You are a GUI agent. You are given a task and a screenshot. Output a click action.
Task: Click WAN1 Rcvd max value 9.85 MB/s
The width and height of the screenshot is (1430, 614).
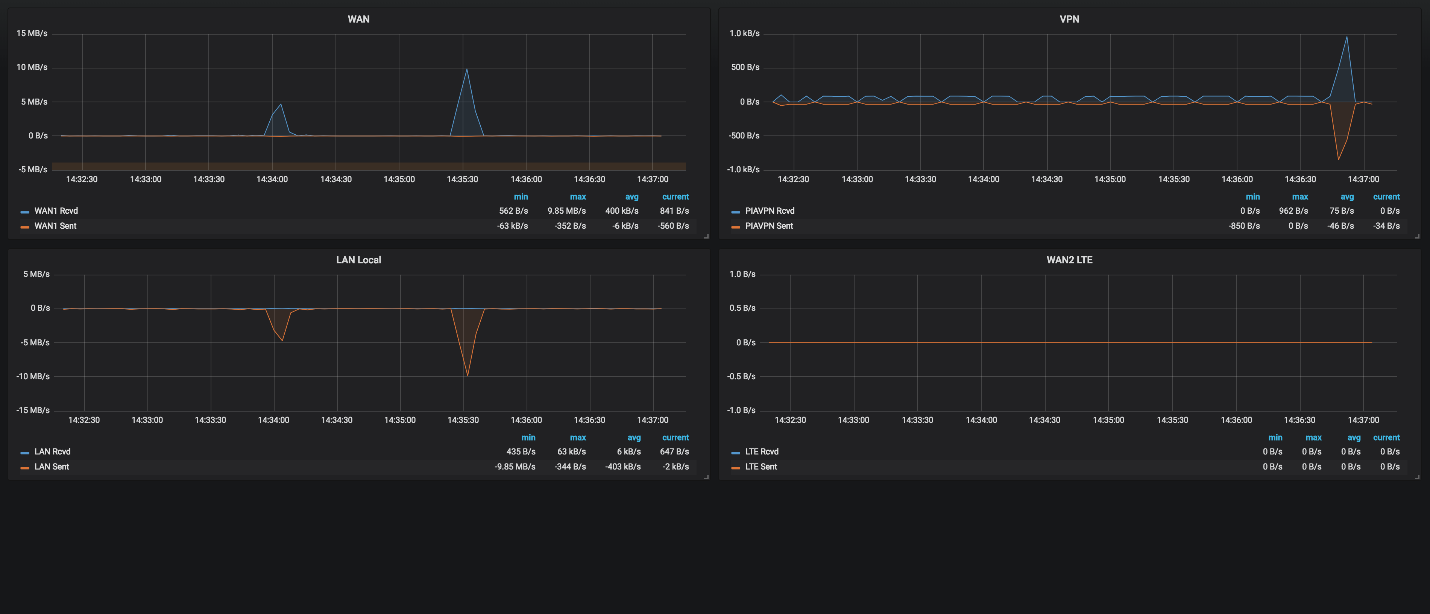tap(566, 211)
